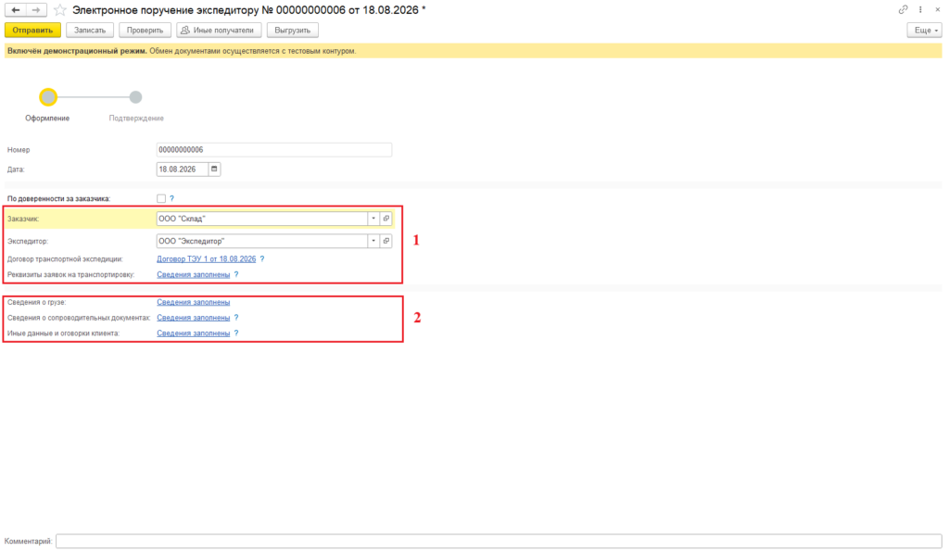Open the ООО "Экспедитор" record card
Viewport: 949px width, 553px height.
[x=386, y=241]
